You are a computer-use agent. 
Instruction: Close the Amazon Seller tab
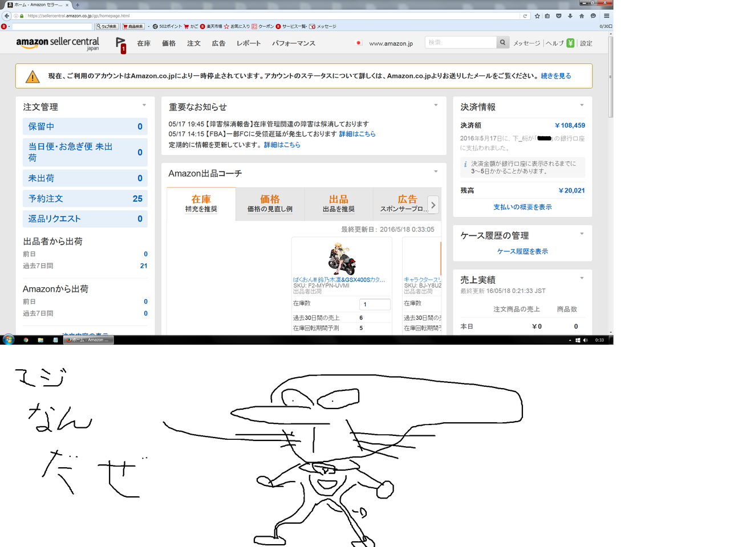click(67, 5)
